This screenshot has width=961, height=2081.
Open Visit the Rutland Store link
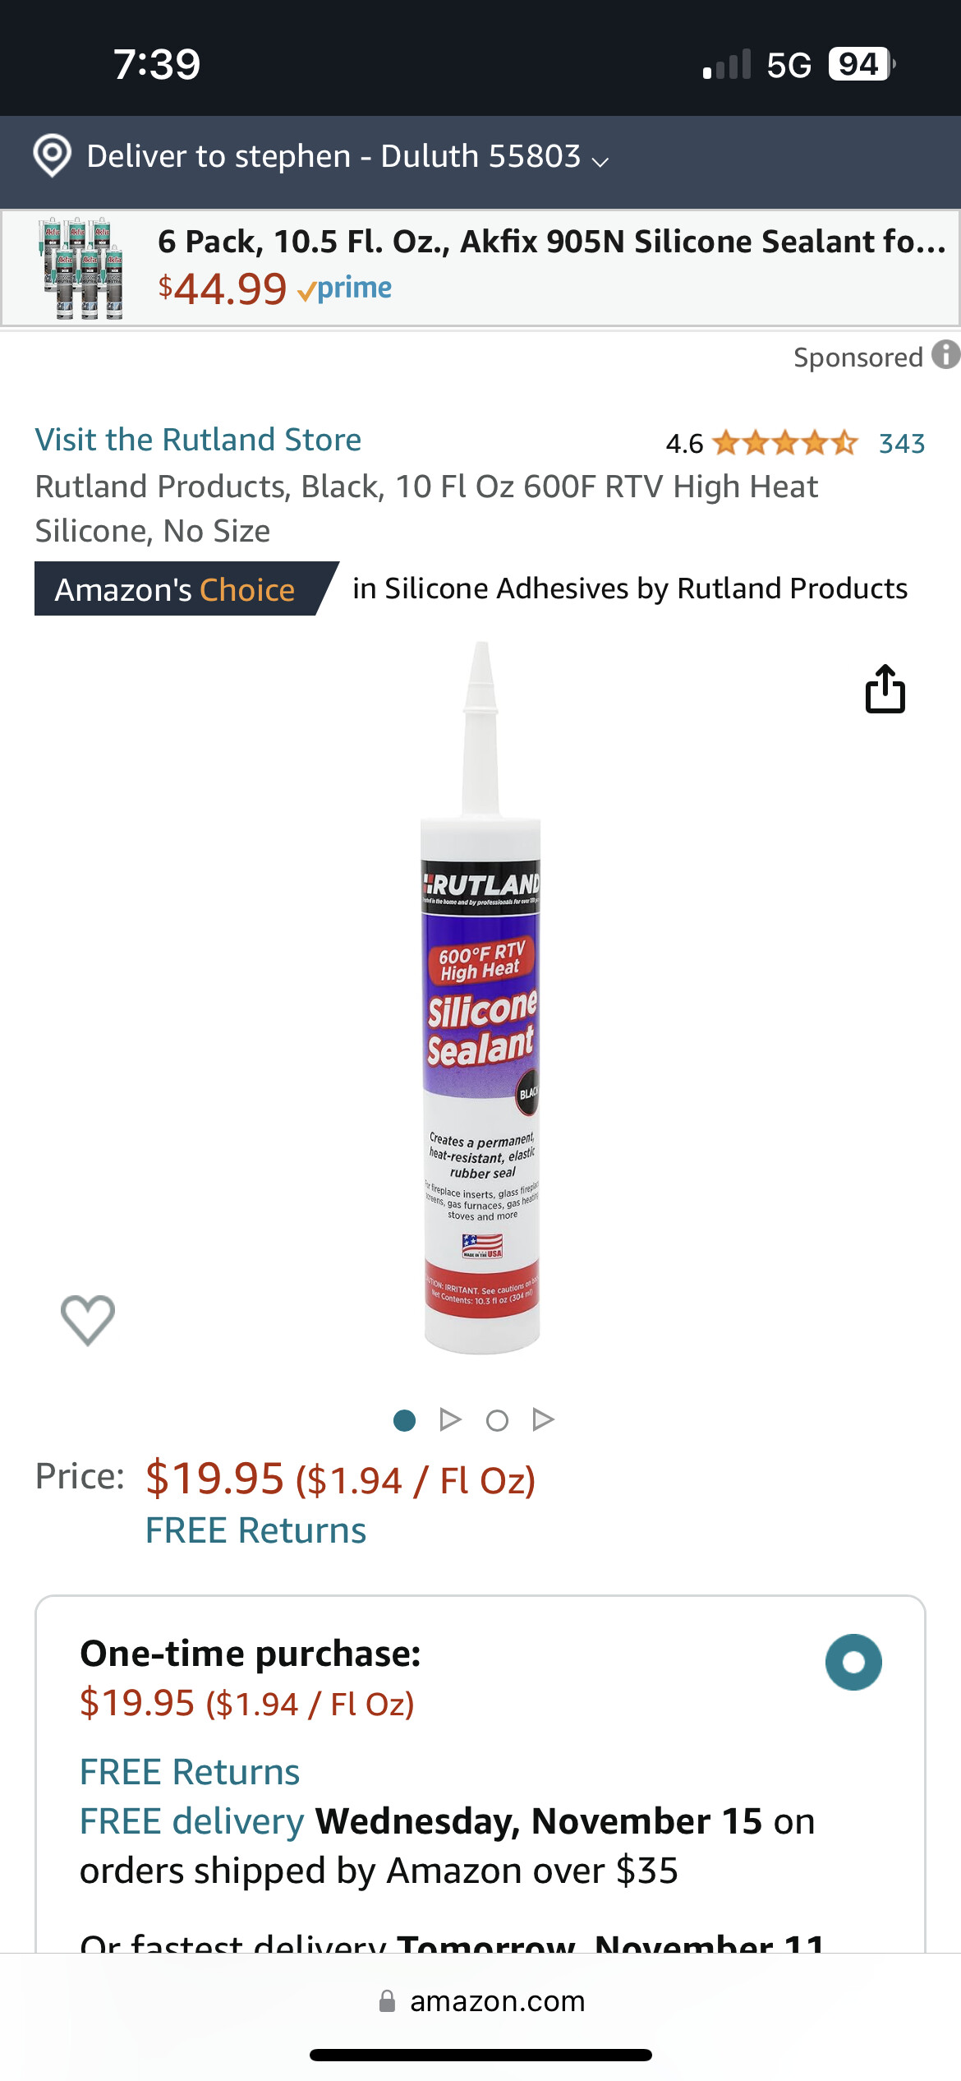[x=198, y=440]
